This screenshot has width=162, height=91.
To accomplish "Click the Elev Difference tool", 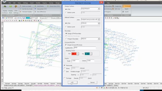I will (40, 12).
